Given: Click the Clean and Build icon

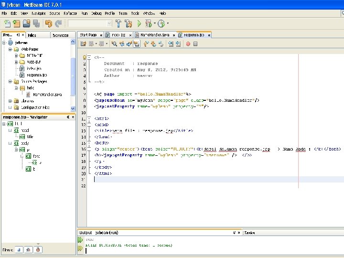Looking at the screenshot, I should click(x=128, y=23).
